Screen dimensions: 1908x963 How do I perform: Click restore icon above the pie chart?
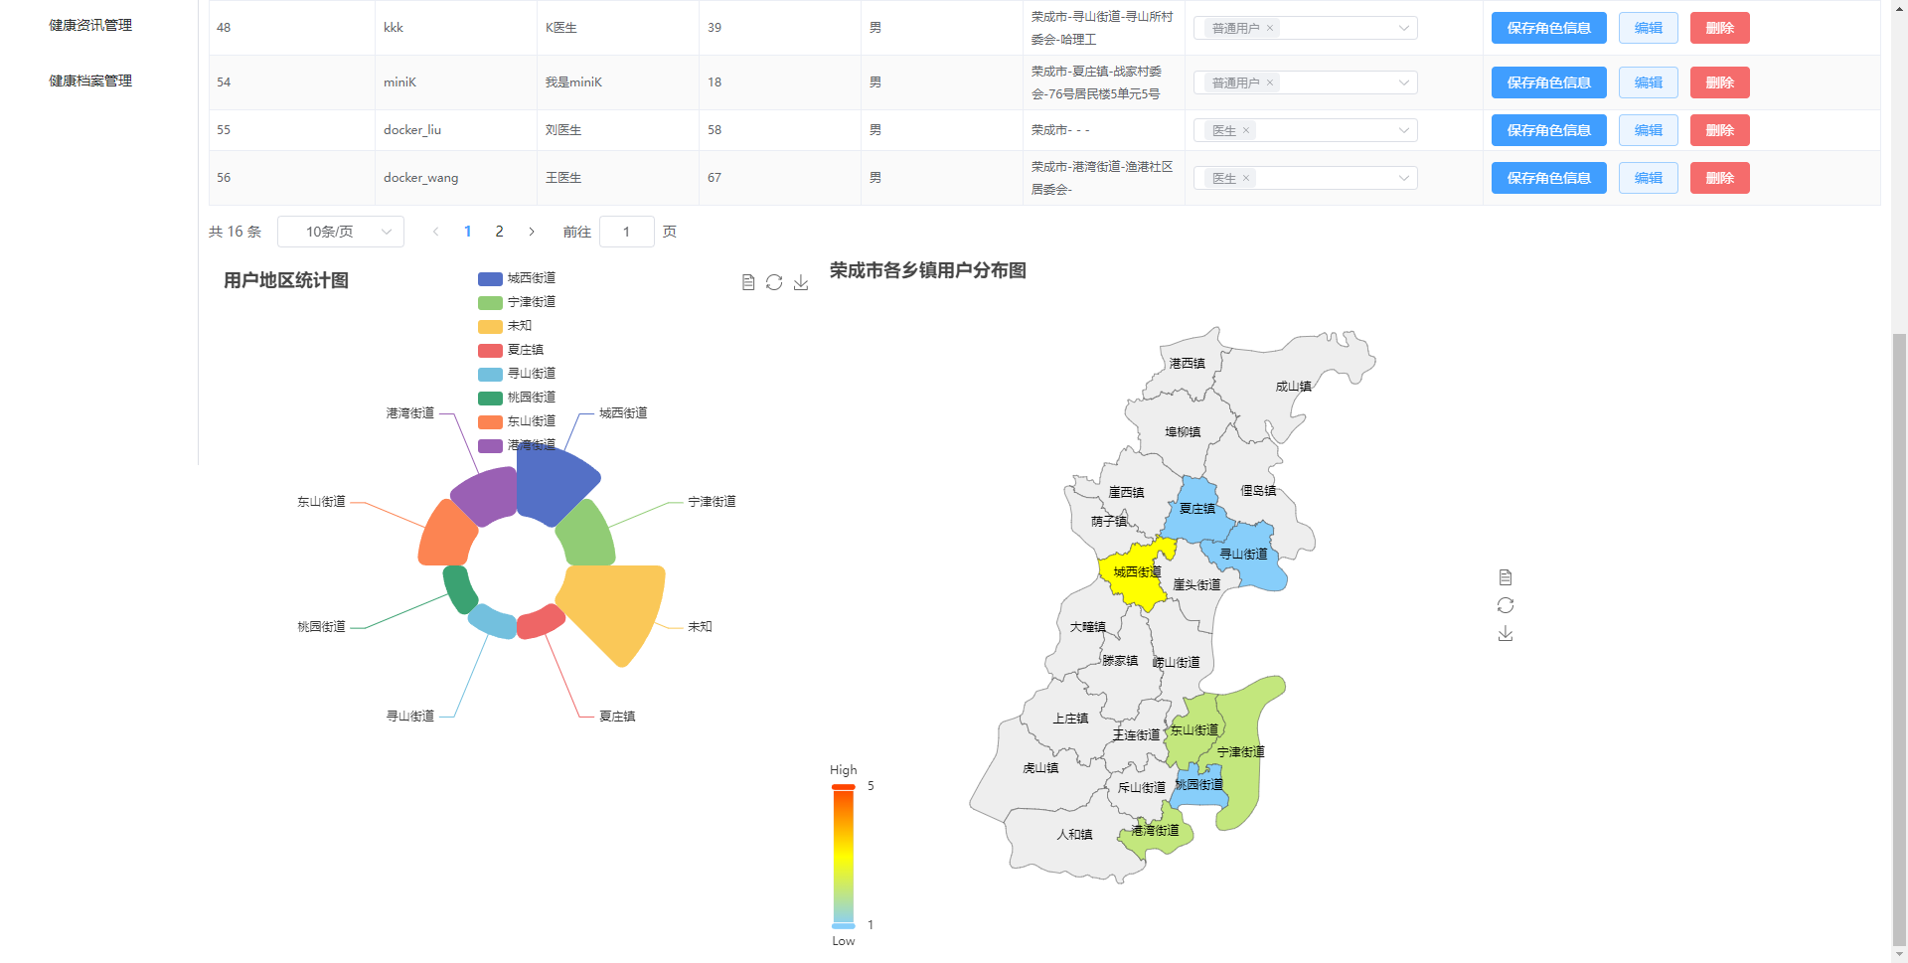point(774,283)
